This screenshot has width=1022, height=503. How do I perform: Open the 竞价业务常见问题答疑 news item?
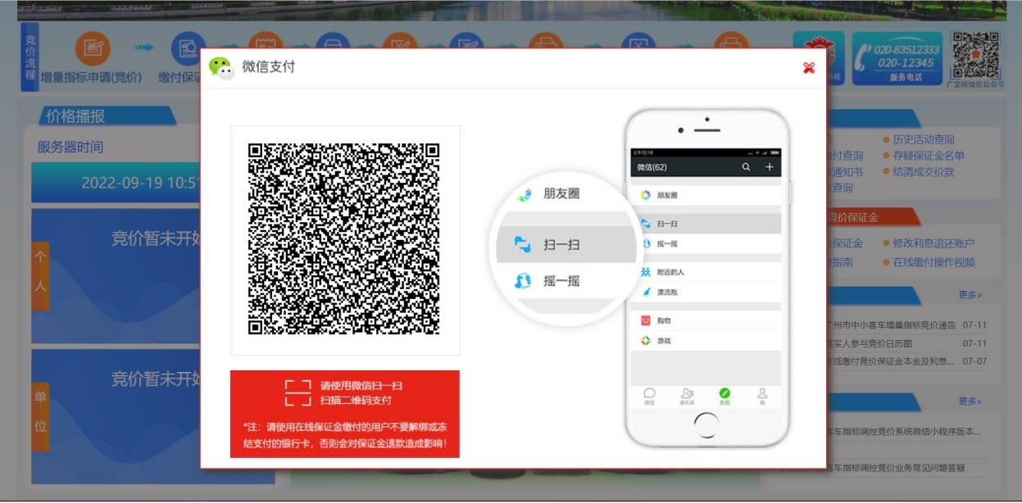point(896,468)
